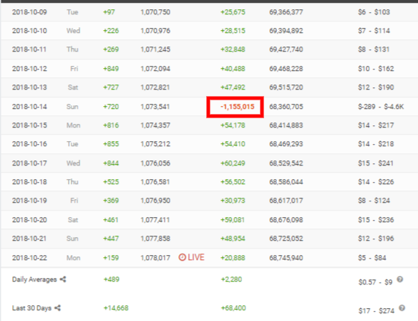Click views gain +40,488

coord(233,69)
